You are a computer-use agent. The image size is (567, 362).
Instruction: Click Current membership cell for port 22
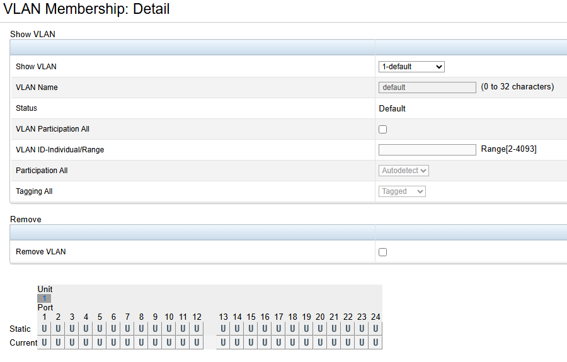[348, 342]
